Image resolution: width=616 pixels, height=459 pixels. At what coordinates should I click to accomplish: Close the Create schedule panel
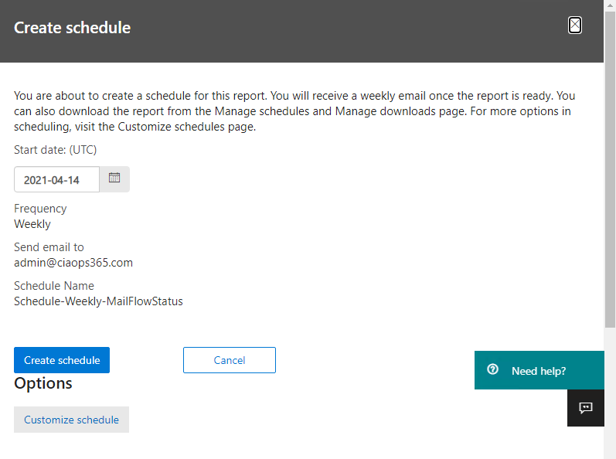pos(575,25)
